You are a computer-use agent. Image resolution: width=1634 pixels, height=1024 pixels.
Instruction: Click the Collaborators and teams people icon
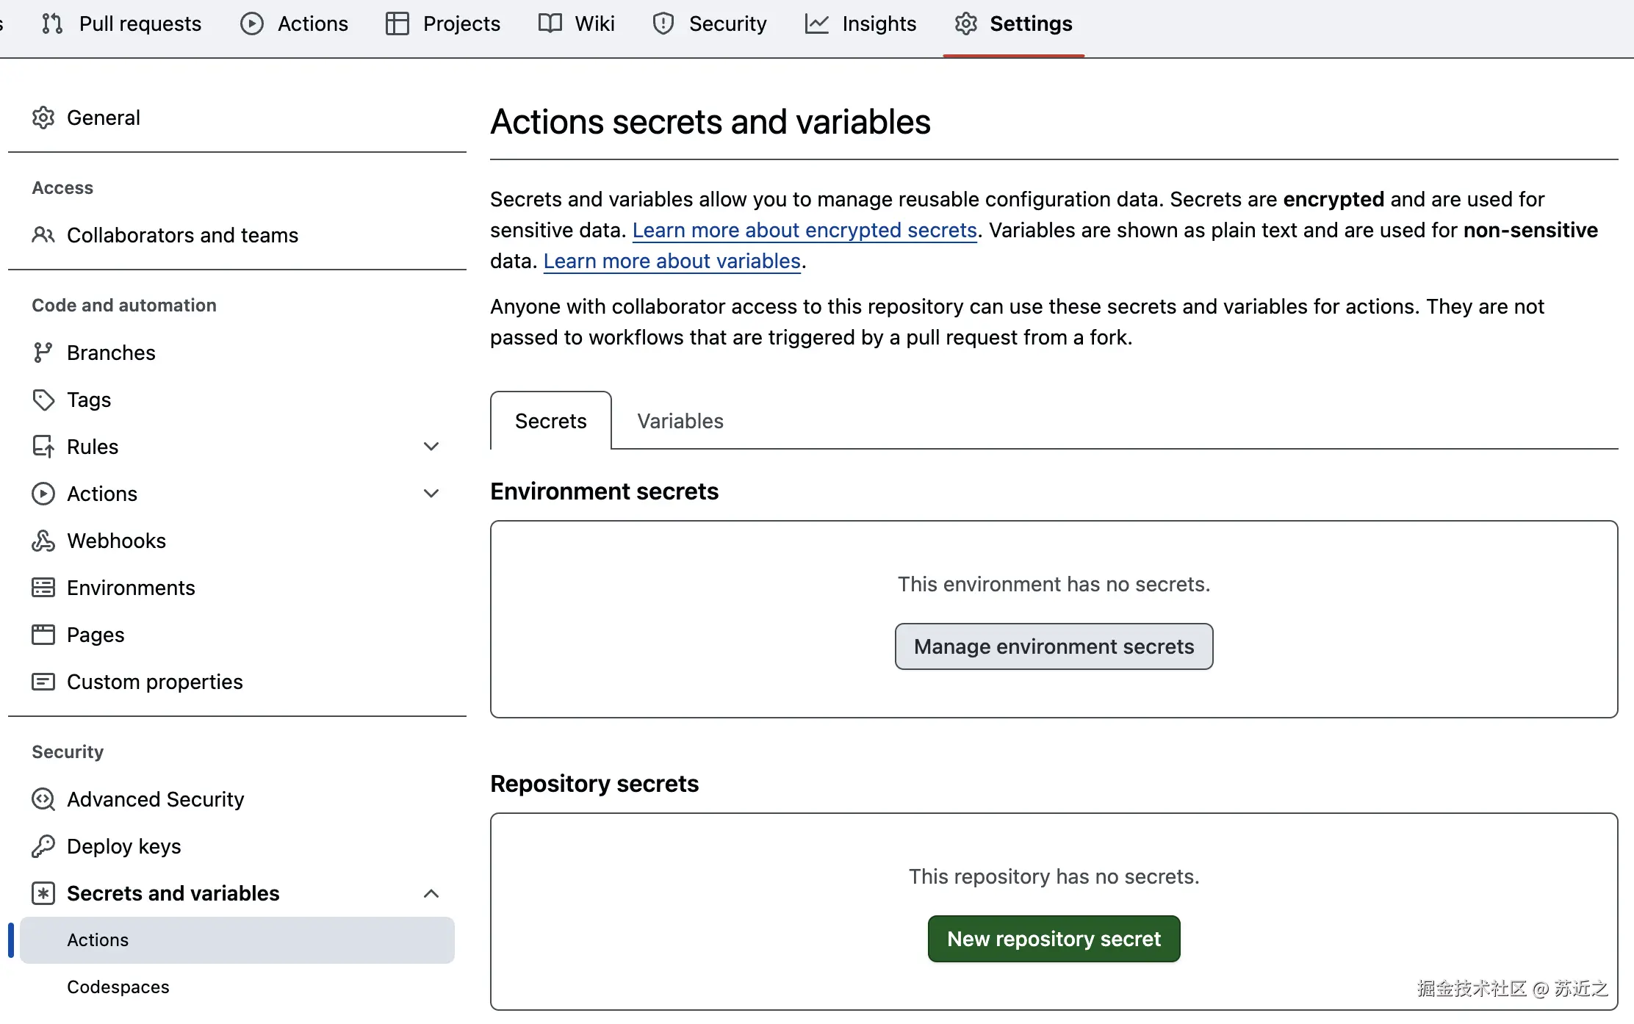click(x=43, y=235)
